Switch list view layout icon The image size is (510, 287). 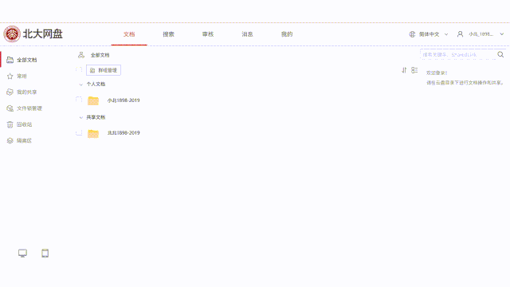point(414,70)
